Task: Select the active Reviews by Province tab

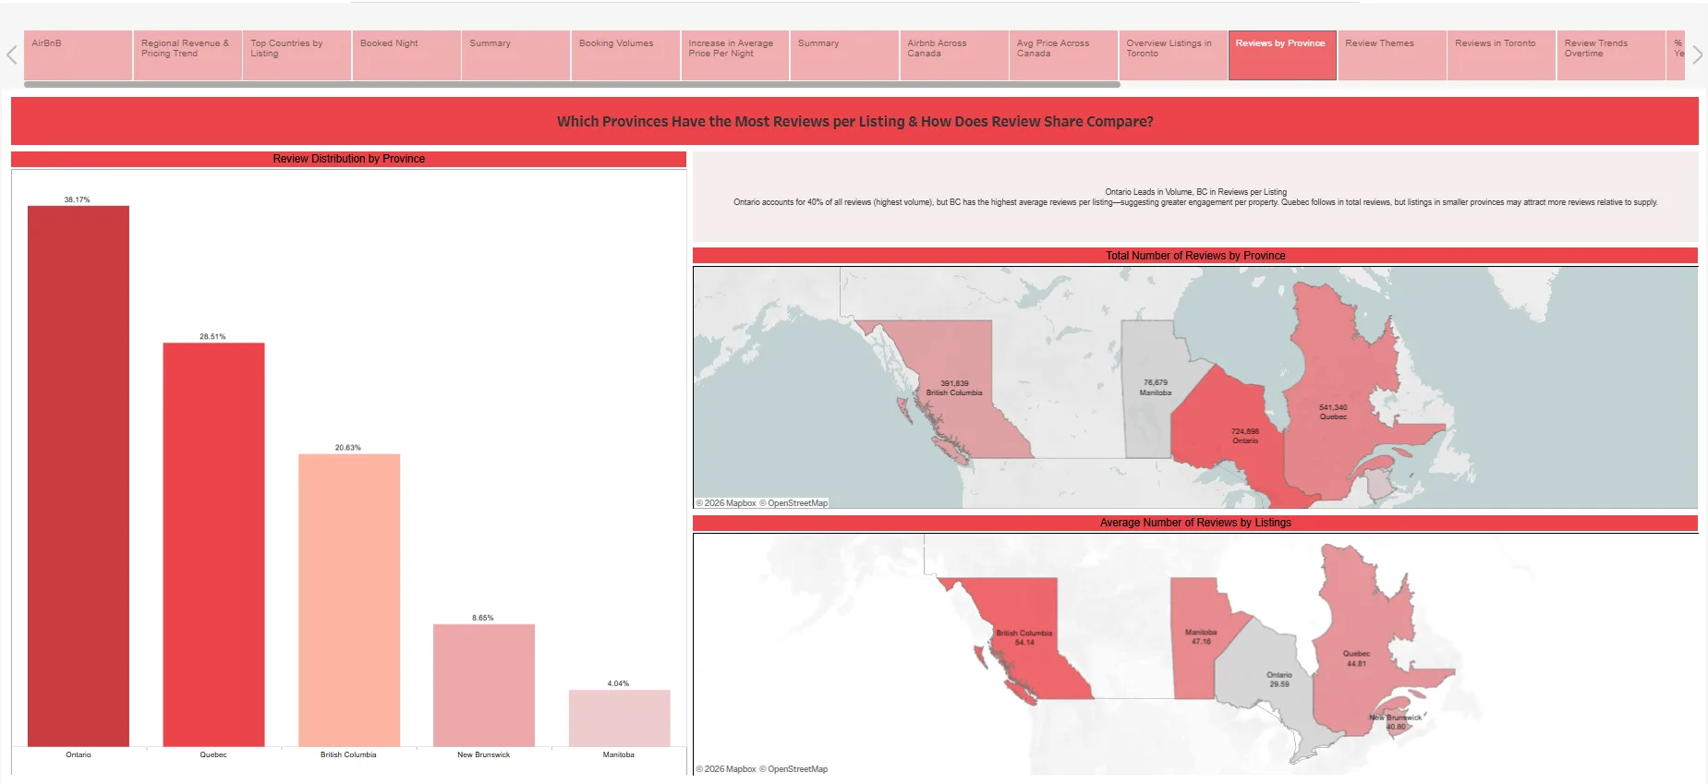Action: [x=1282, y=55]
